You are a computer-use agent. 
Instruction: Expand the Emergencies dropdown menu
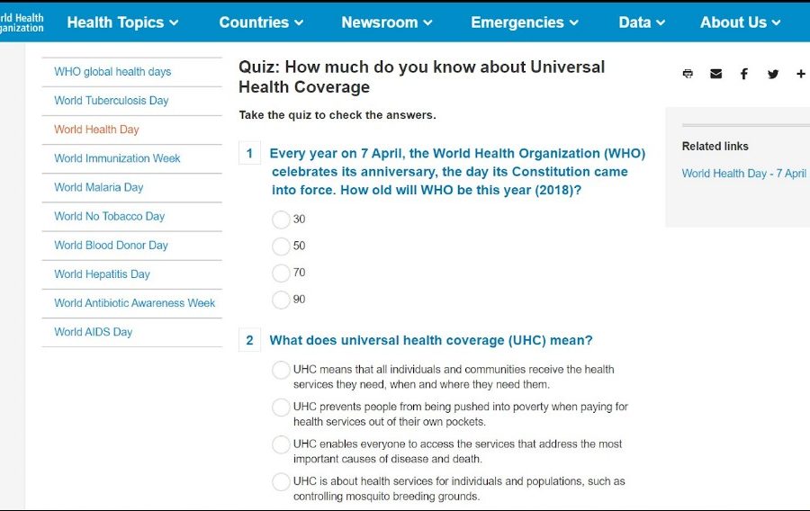click(525, 22)
